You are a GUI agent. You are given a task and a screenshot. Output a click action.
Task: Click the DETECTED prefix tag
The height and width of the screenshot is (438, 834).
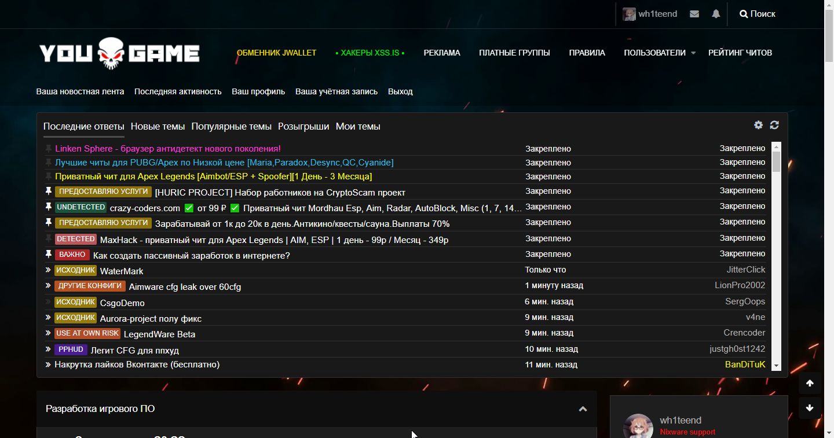76,239
